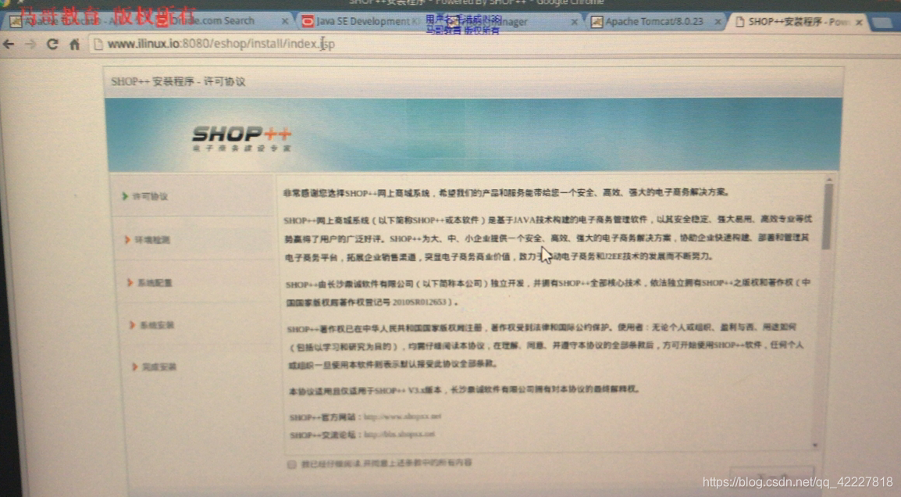The image size is (901, 497).
Task: Click the paragraph starting "非常感谢您选择SHOP++"
Action: [506, 193]
